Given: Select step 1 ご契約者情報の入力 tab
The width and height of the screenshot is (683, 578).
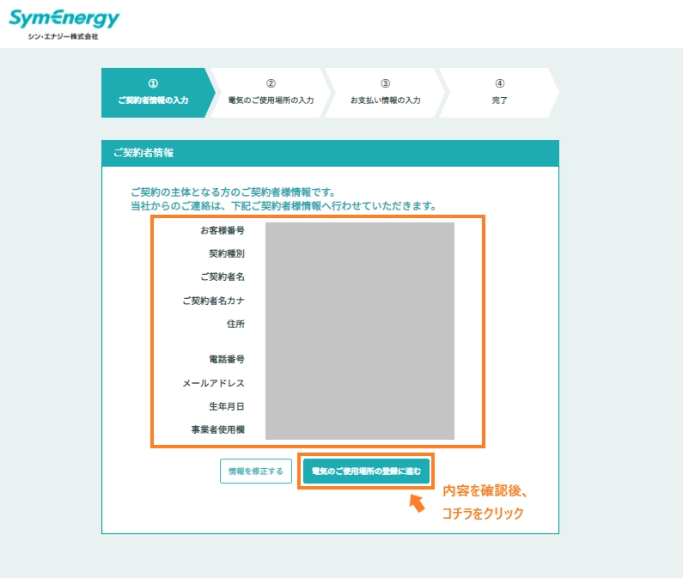Looking at the screenshot, I should (153, 93).
